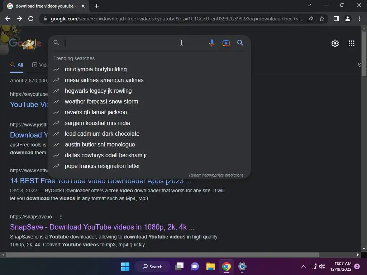Click the page's vertical scrollbar thumb

[x=364, y=54]
